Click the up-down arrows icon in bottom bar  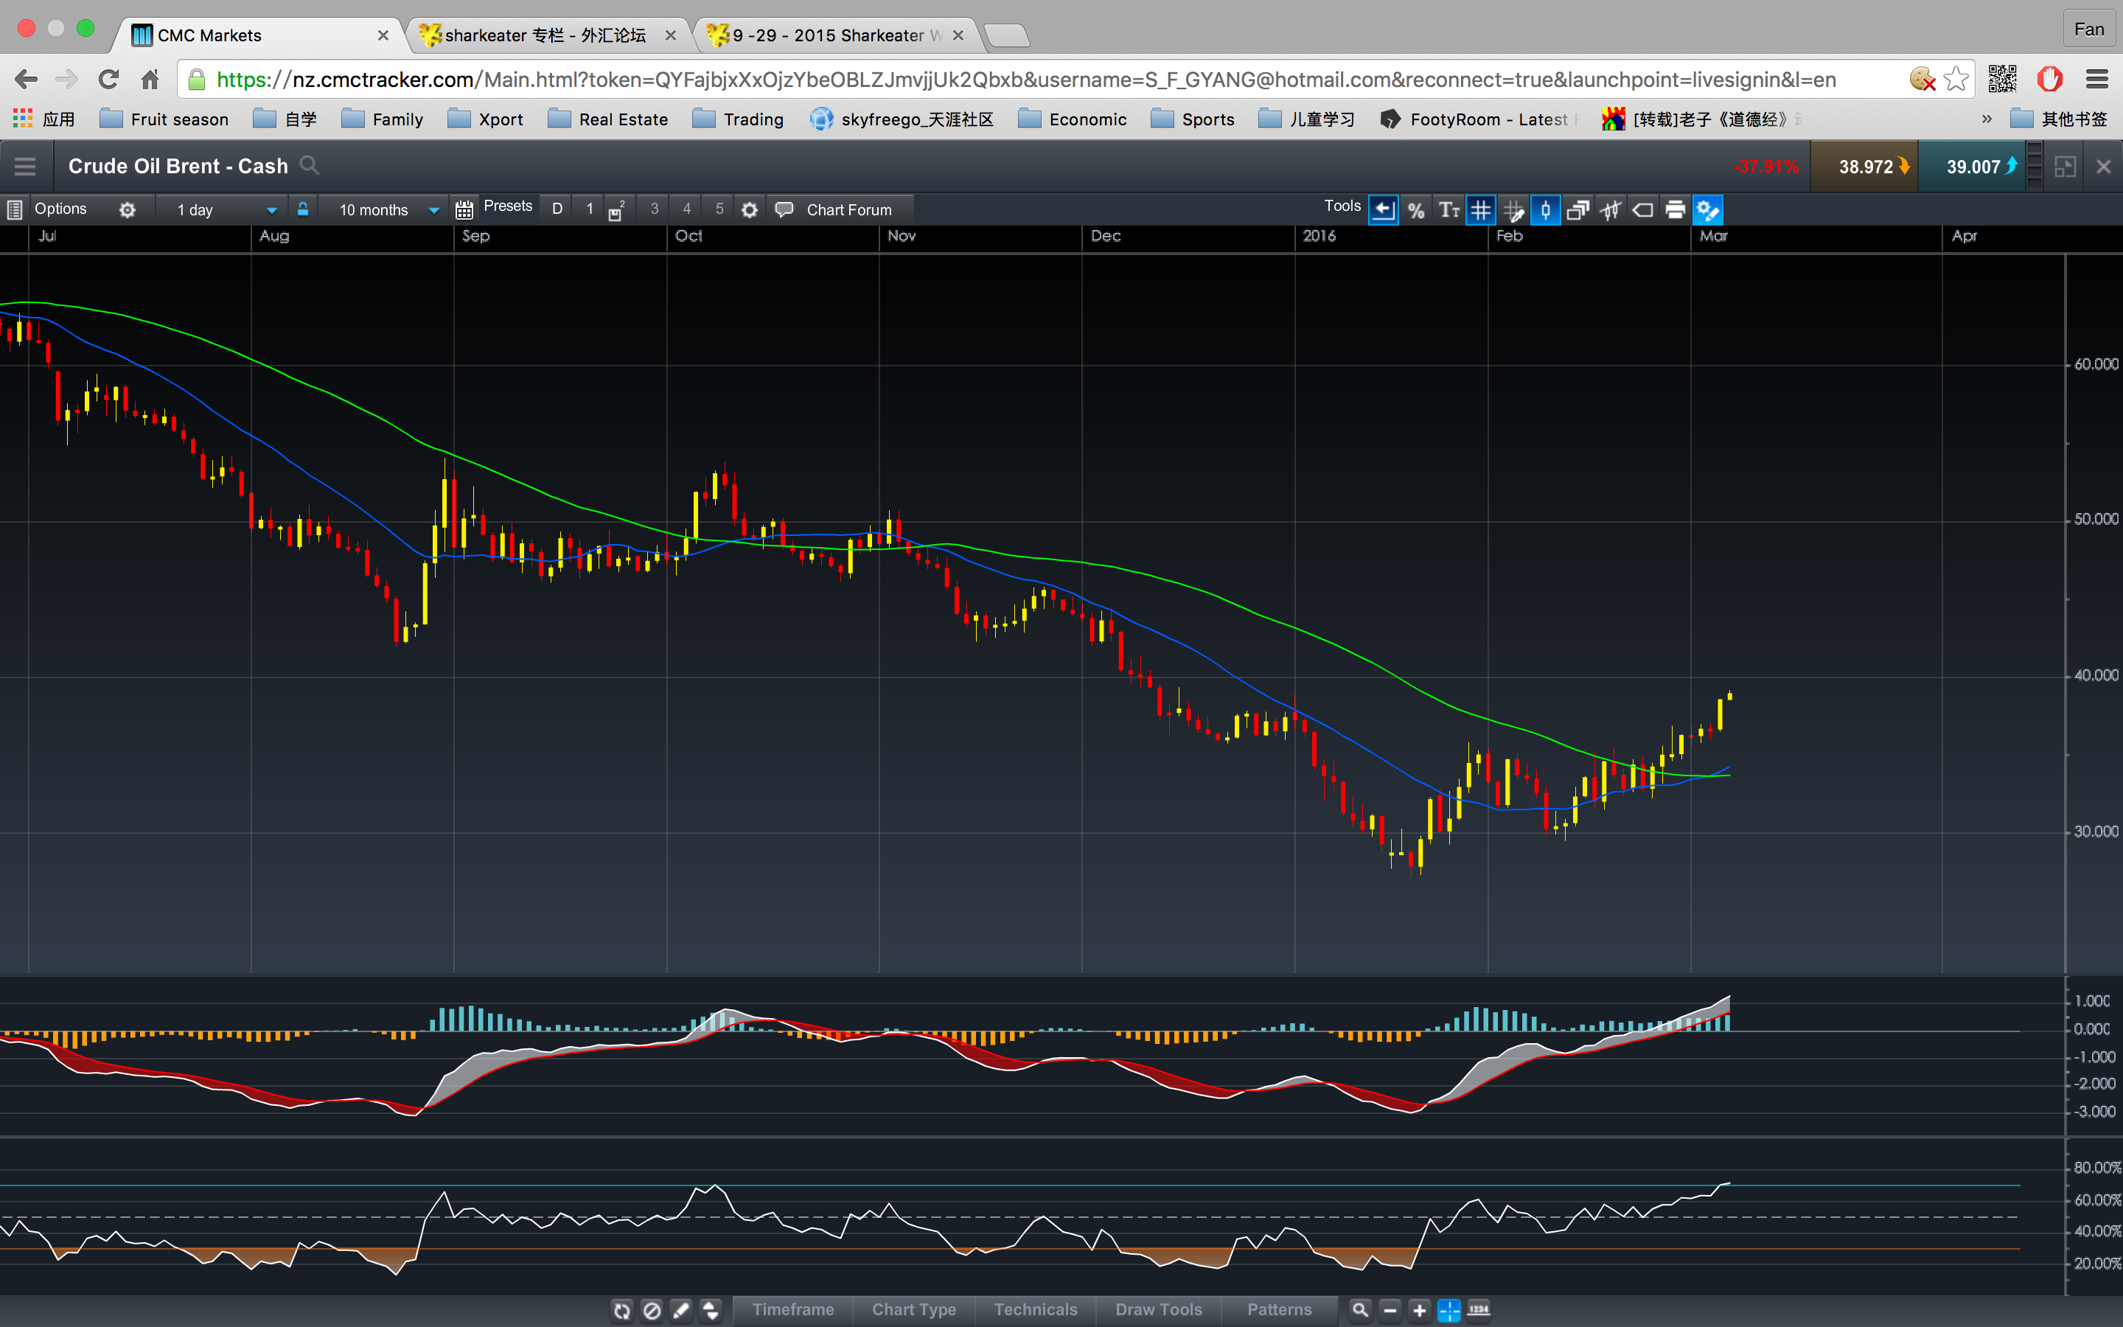click(711, 1310)
